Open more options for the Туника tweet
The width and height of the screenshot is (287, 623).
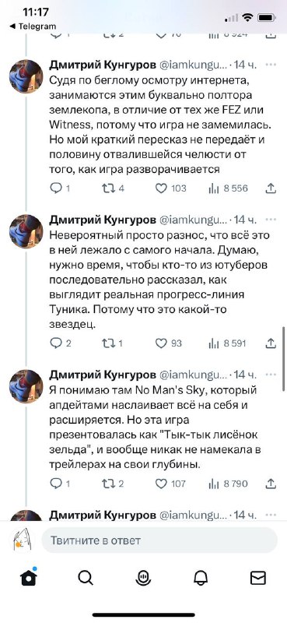pos(271,220)
